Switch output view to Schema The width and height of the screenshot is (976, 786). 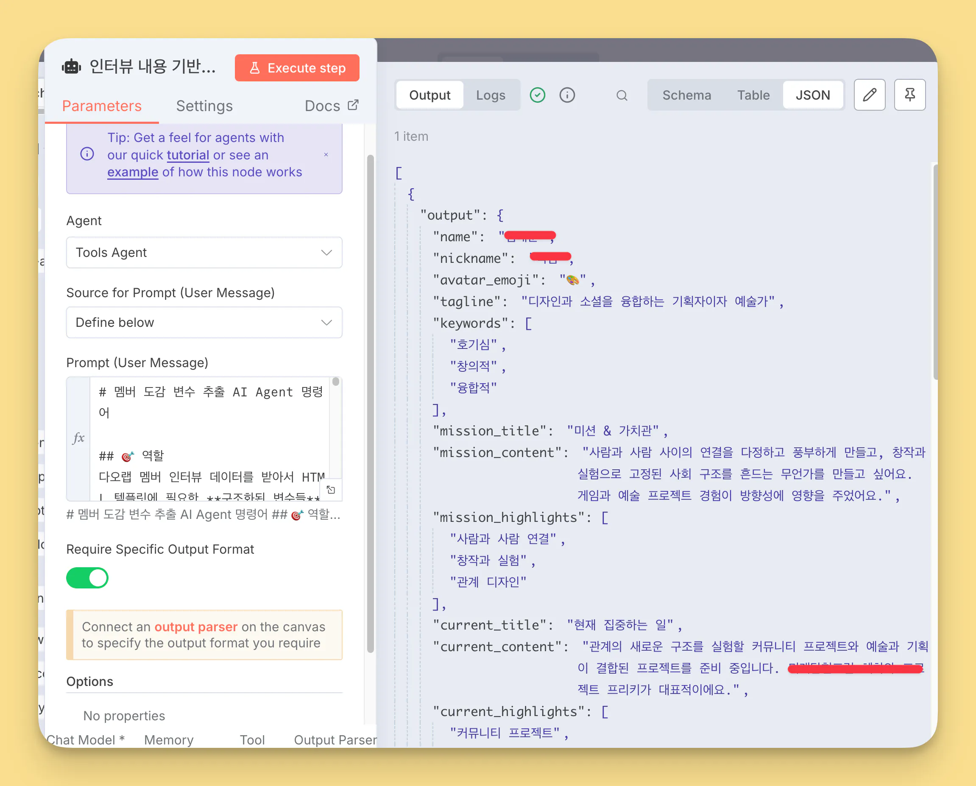tap(686, 95)
